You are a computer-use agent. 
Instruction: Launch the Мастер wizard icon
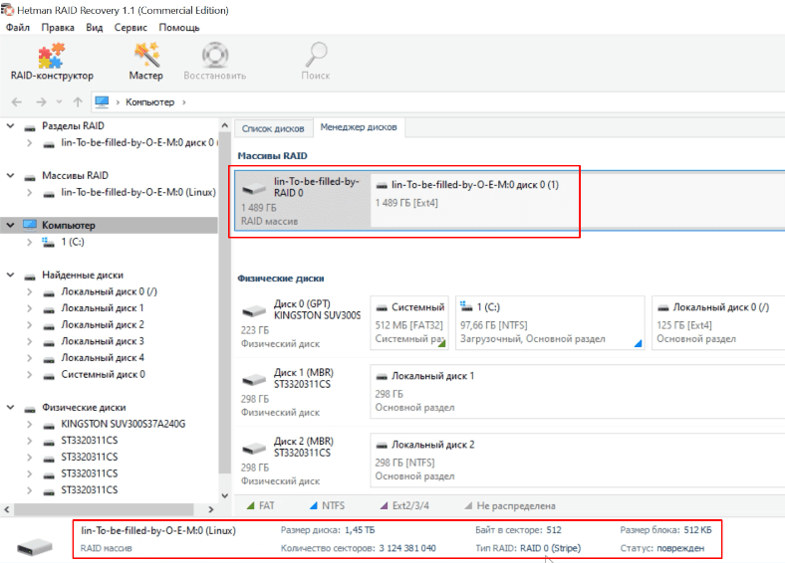pyautogui.click(x=146, y=60)
